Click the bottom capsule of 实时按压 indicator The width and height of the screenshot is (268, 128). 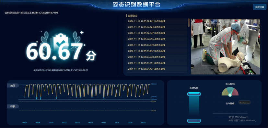[194, 121]
